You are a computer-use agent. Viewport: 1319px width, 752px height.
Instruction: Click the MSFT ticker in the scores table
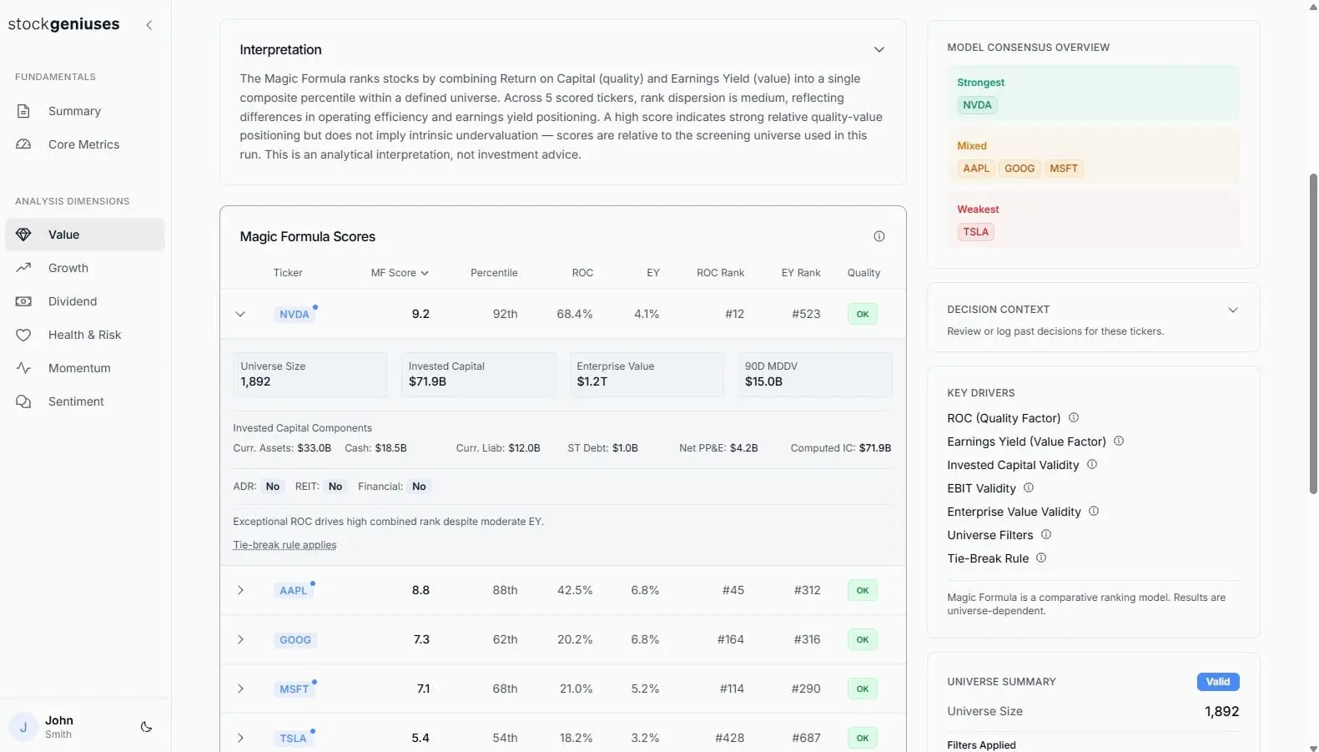(x=295, y=689)
